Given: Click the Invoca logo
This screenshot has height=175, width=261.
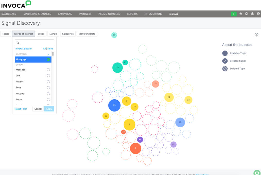Looking at the screenshot, I should point(16,4).
